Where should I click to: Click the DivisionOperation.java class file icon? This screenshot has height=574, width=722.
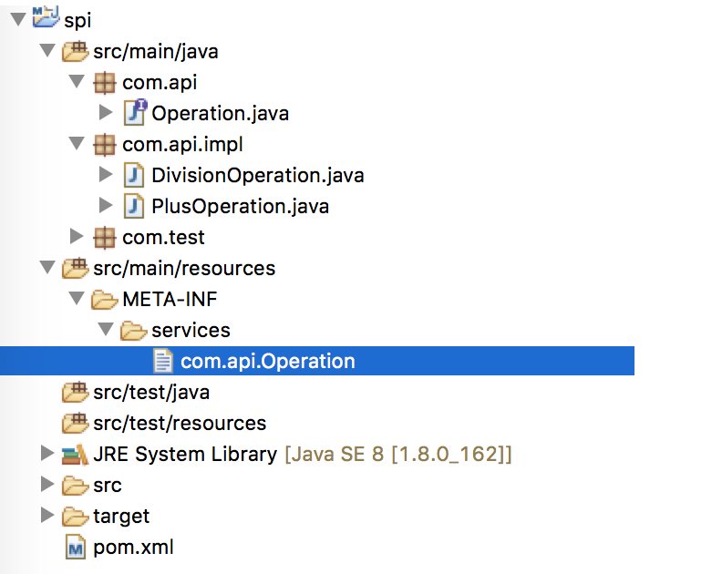(x=135, y=176)
